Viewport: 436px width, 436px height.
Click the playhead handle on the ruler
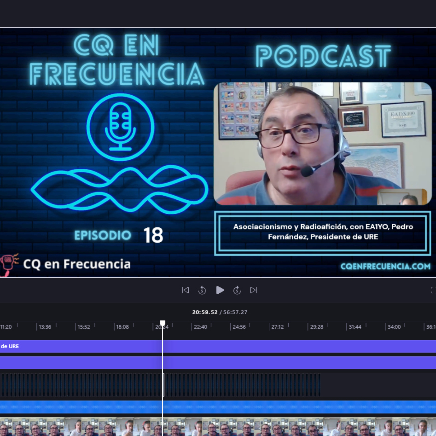163,323
